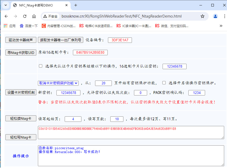
Task: Click the '不安全' security warning indicator
Action: click(x=51, y=16)
